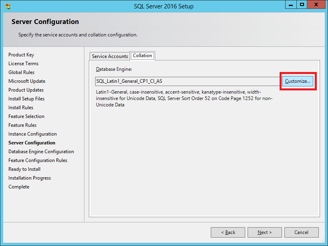Maximize the setup window
The height and width of the screenshot is (246, 328).
coord(302,4)
